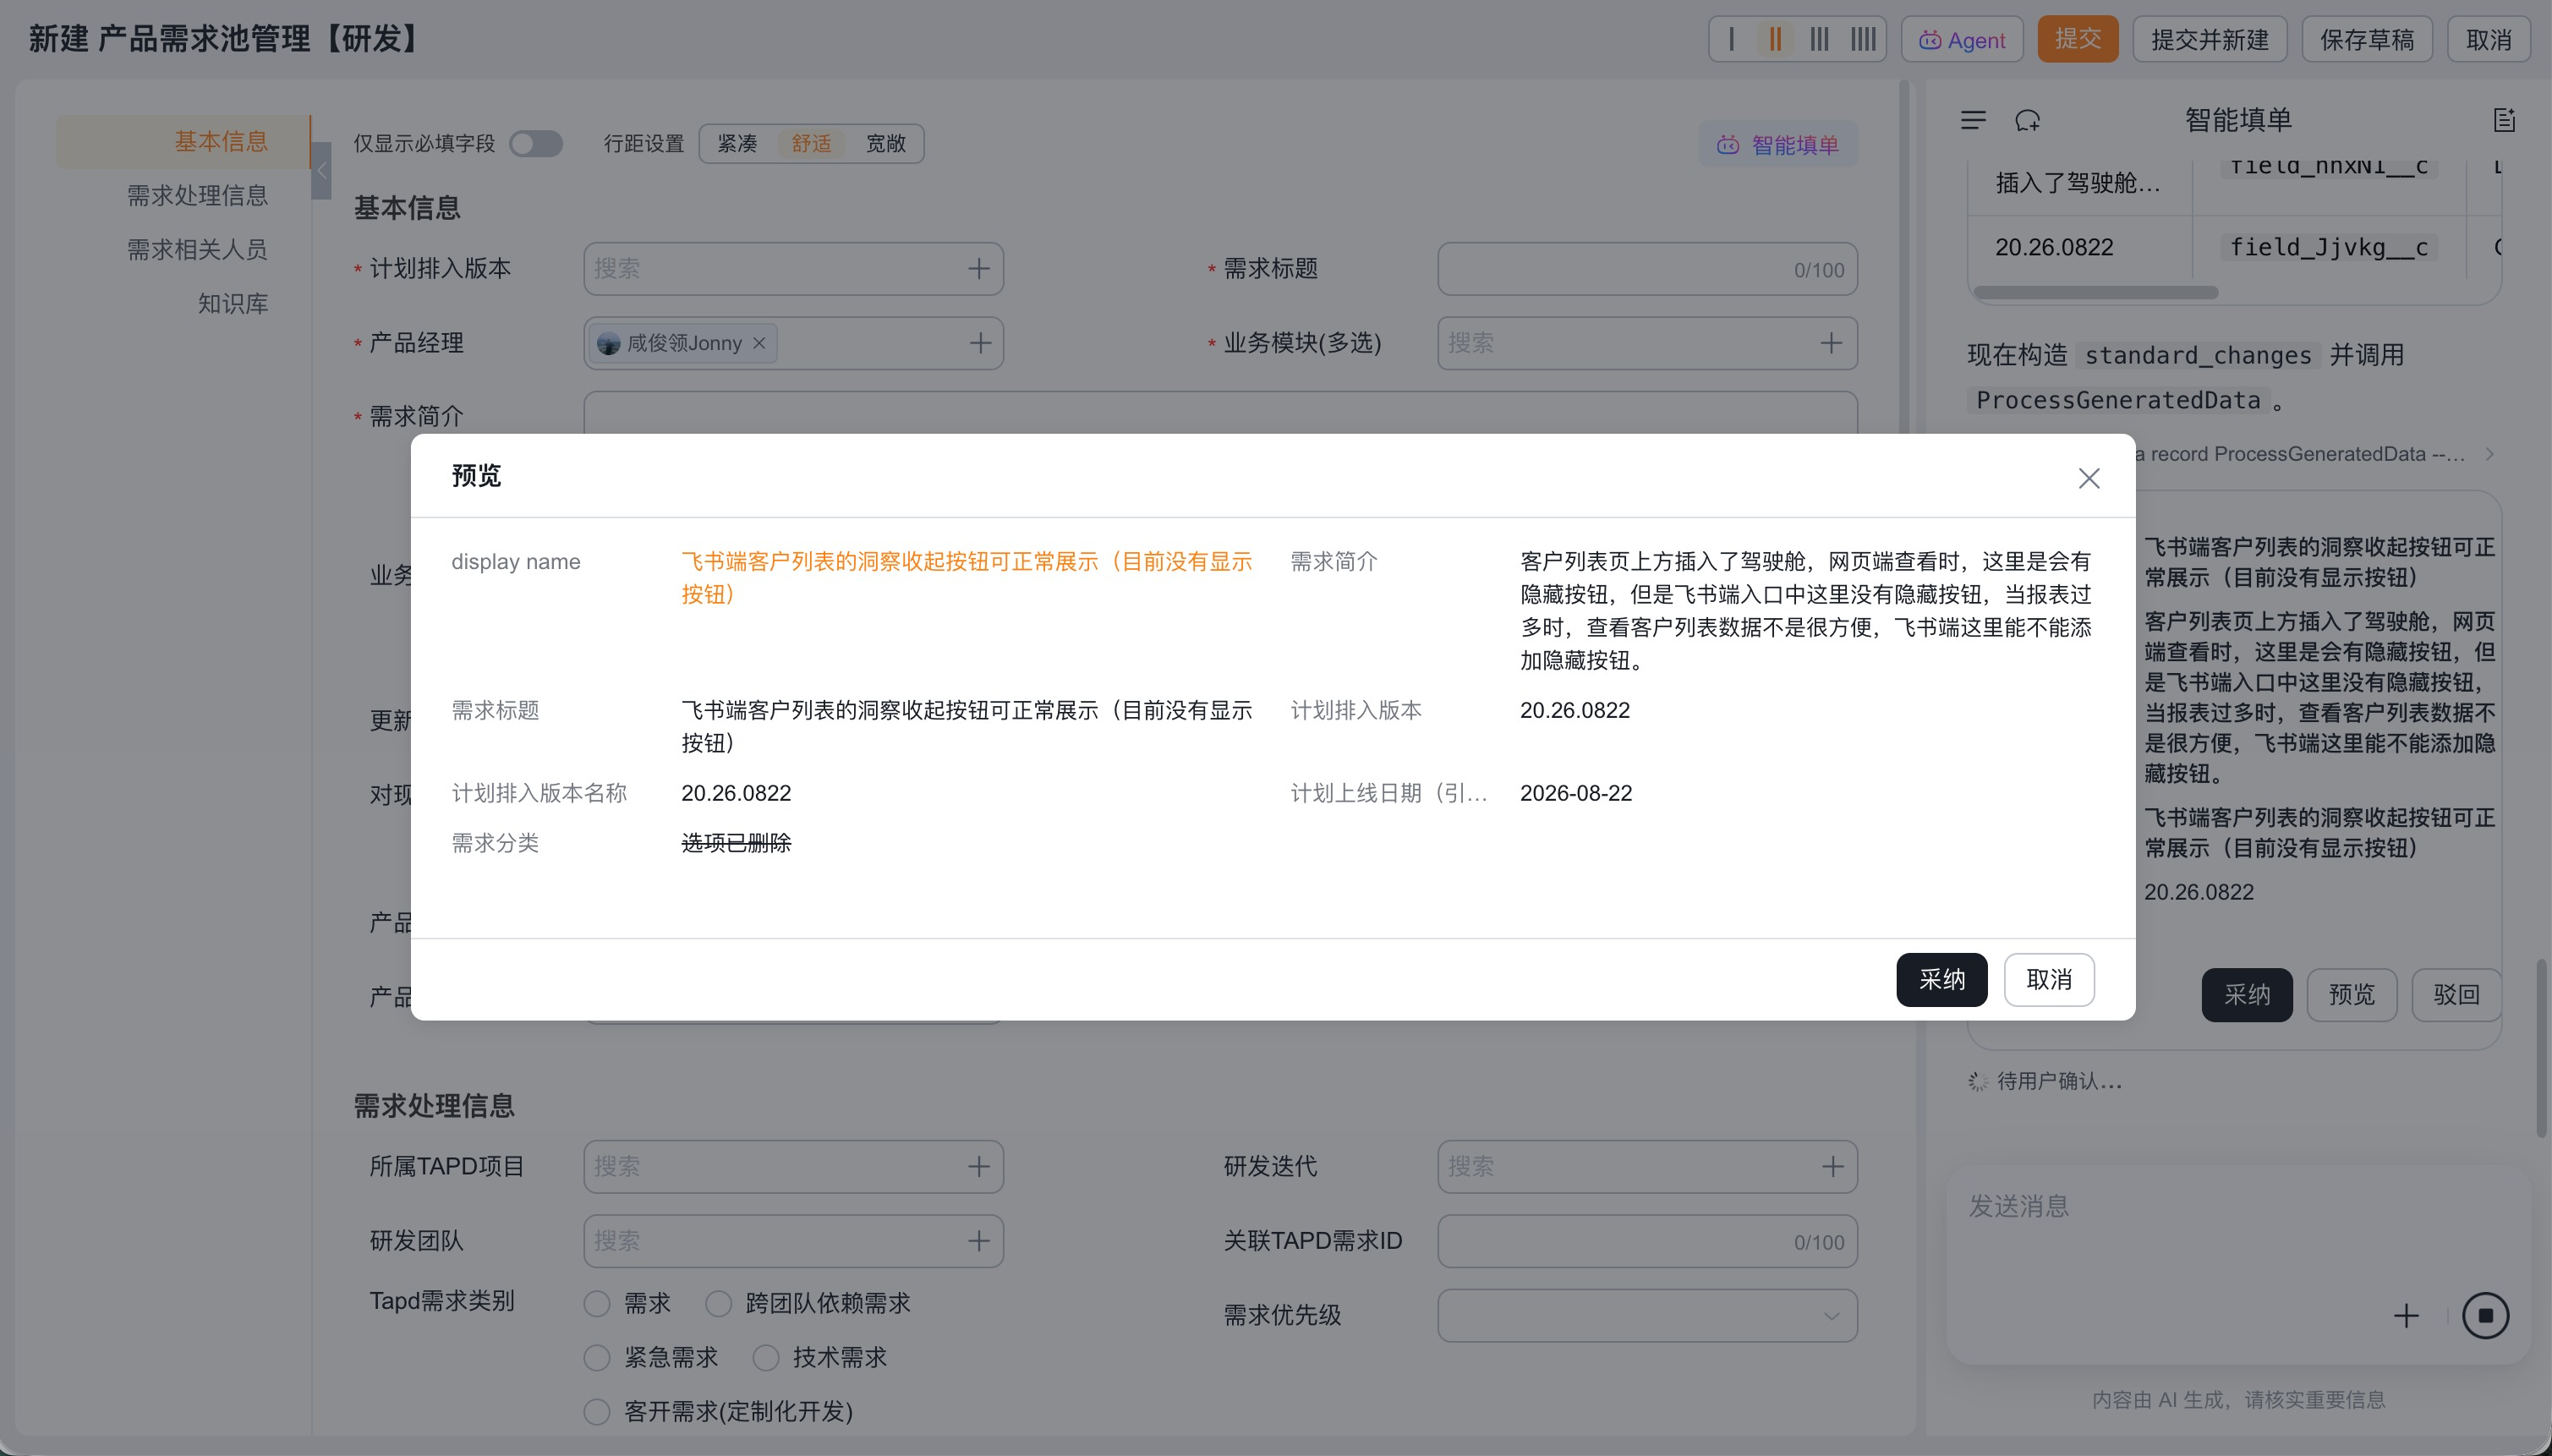Stop generation with the stop button
The height and width of the screenshot is (1456, 2552).
[x=2485, y=1315]
